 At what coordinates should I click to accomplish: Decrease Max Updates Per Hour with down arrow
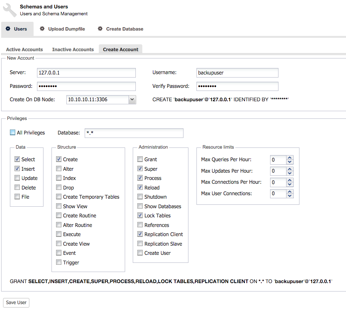pyautogui.click(x=290, y=173)
